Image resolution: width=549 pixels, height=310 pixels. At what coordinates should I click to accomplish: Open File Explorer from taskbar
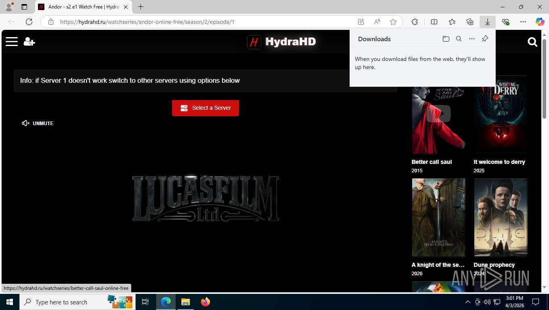pos(185,302)
